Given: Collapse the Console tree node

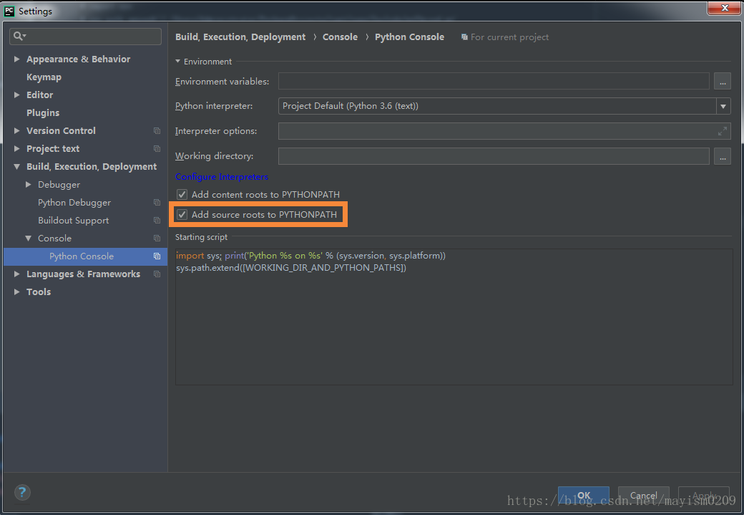Looking at the screenshot, I should pyautogui.click(x=28, y=238).
